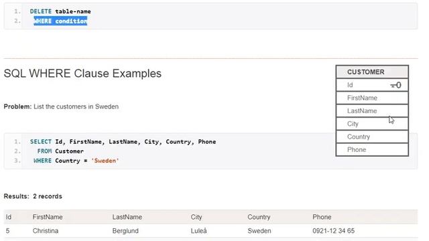Click the 'SQL WHERE Clause Examples' heading
Screen dimensions: 429x241
tap(82, 74)
